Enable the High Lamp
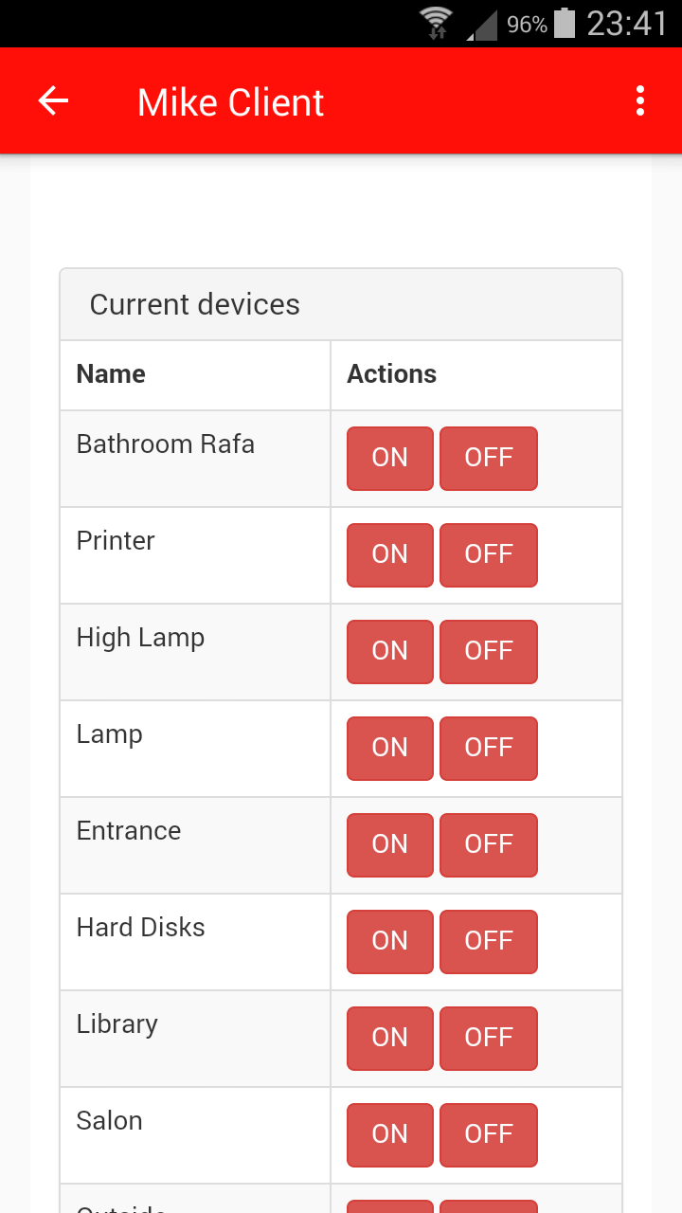 point(389,651)
